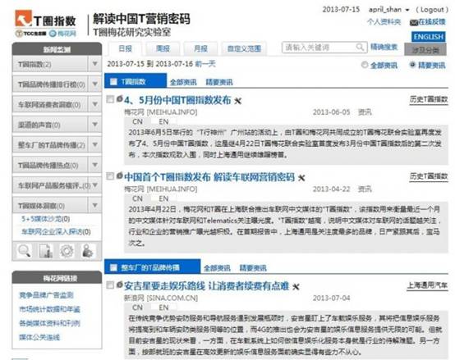
Task: Expand the T圈指数(2) sidebar dropdown arrow
Action: pos(95,64)
